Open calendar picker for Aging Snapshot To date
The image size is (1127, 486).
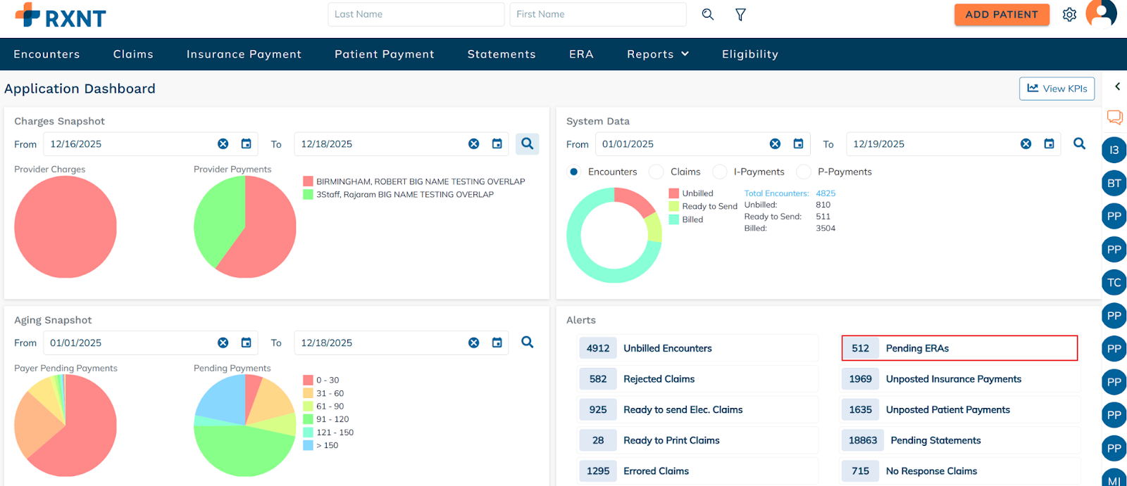pos(497,343)
